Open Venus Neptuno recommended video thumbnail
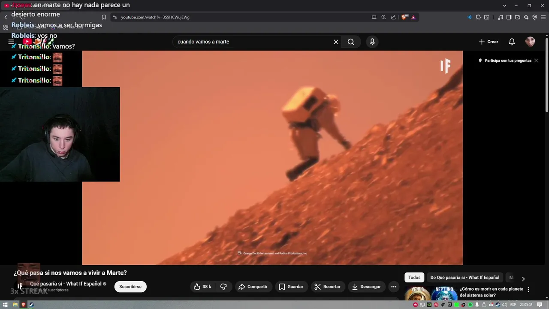This screenshot has width=549, height=309. (x=430, y=293)
